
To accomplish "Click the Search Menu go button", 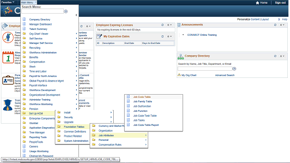I will pos(66,11).
